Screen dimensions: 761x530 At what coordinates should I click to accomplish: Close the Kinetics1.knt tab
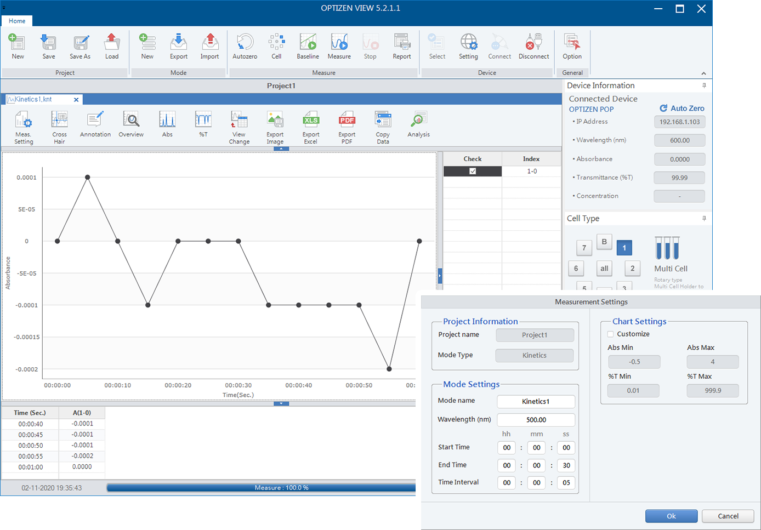click(x=76, y=100)
